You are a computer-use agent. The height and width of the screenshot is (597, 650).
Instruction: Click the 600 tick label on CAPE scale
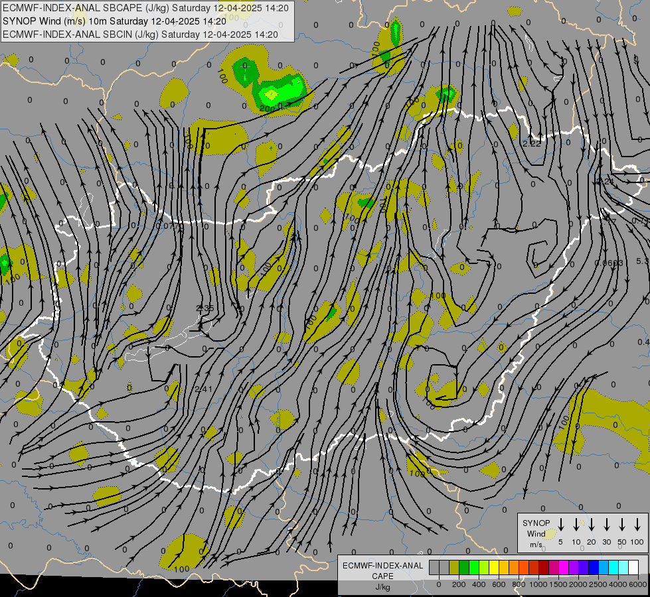[x=499, y=584]
